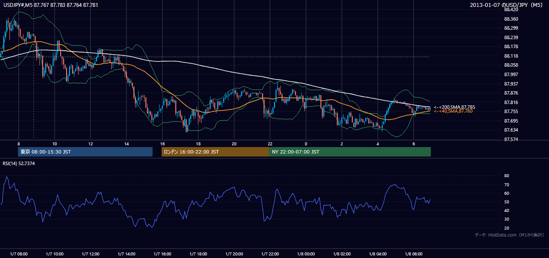
Task: Click price axis value 88.360
Action: [x=510, y=19]
